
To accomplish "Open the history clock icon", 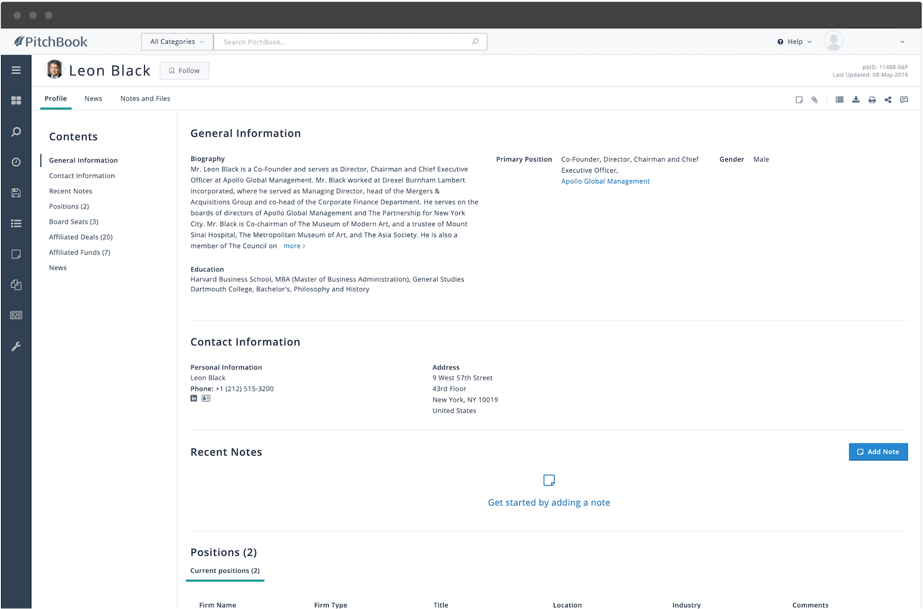I will (x=16, y=162).
